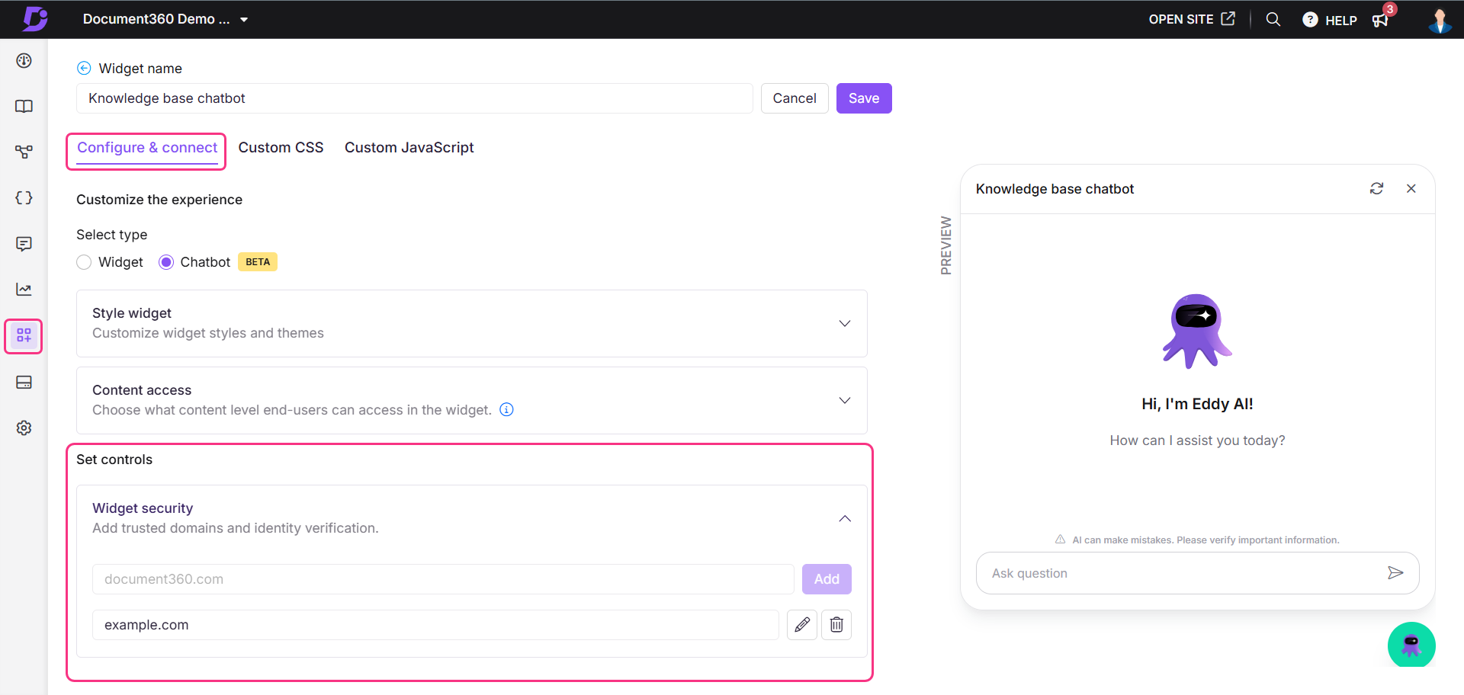
Task: Select the Chatbot type radio button
Action: pyautogui.click(x=166, y=262)
